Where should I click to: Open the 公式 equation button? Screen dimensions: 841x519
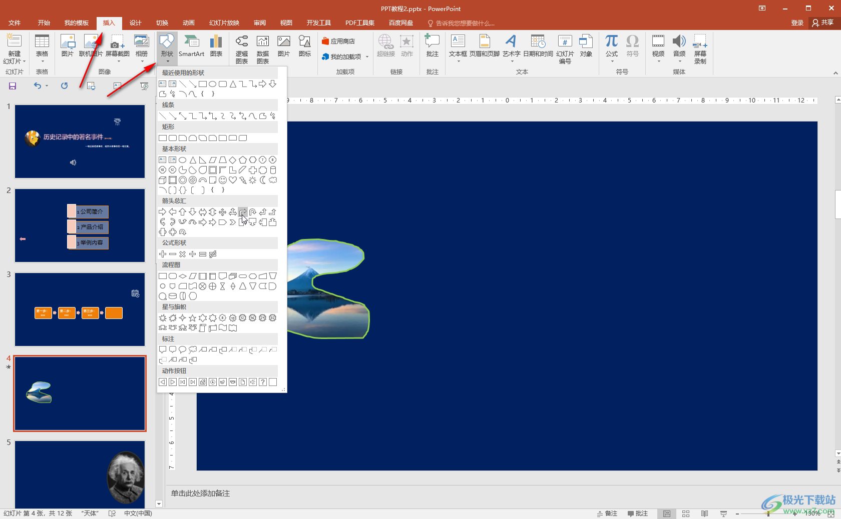[x=612, y=48]
